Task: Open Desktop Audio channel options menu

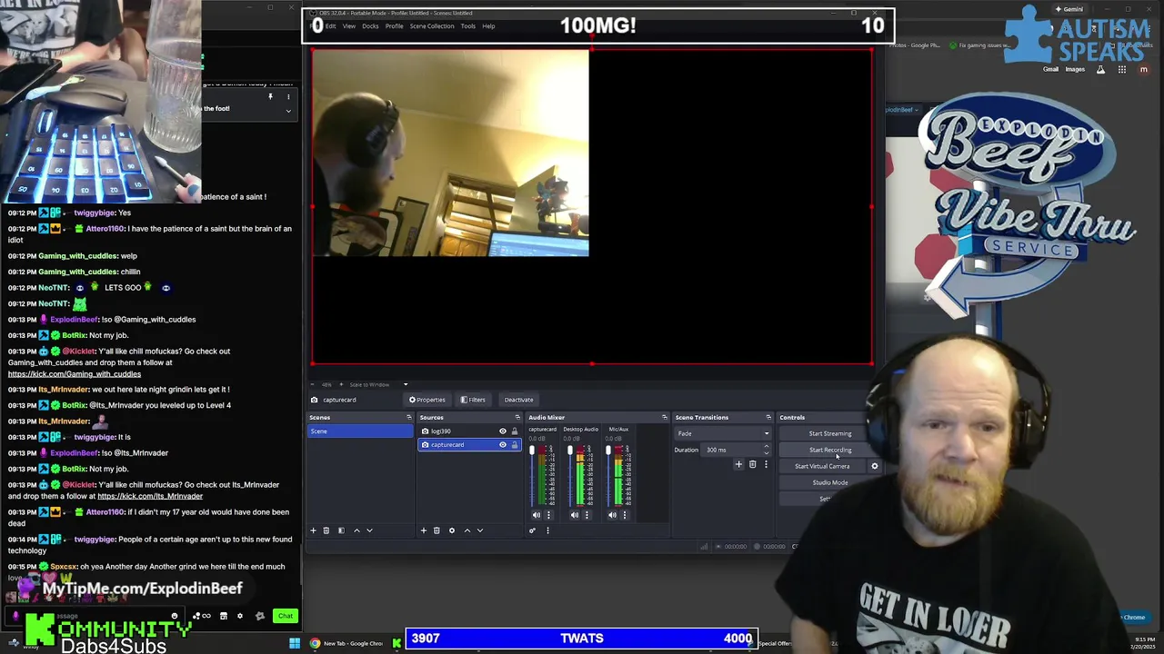Action: click(587, 515)
